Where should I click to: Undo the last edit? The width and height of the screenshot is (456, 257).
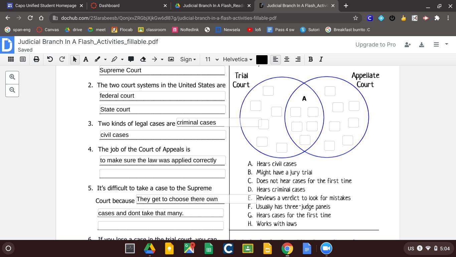50,59
